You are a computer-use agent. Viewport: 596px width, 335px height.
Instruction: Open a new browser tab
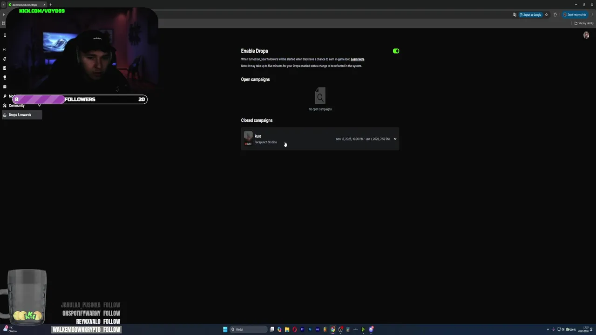[50, 5]
